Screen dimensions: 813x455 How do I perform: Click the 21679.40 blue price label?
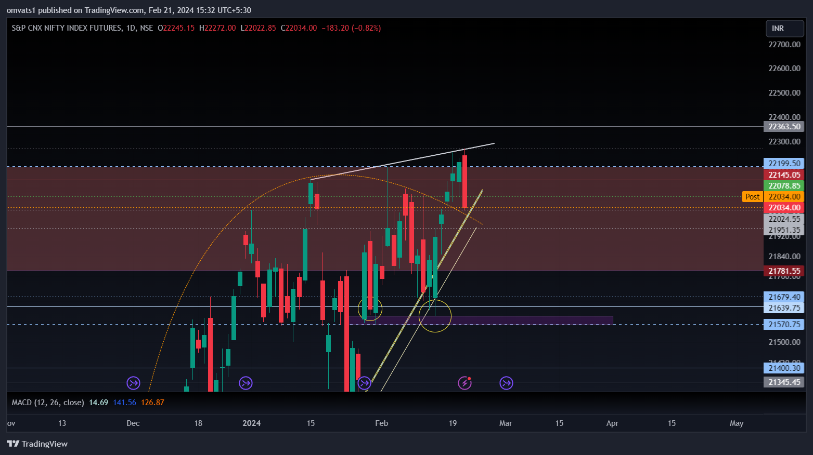784,297
